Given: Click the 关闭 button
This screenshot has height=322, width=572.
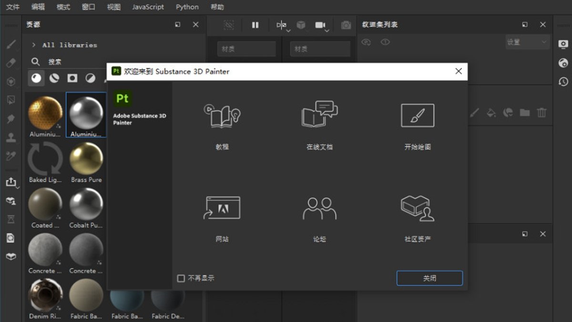Looking at the screenshot, I should 429,278.
